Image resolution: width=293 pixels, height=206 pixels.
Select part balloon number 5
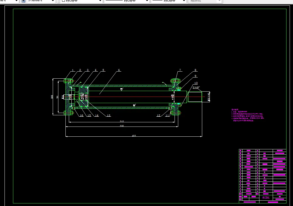coord(103,70)
